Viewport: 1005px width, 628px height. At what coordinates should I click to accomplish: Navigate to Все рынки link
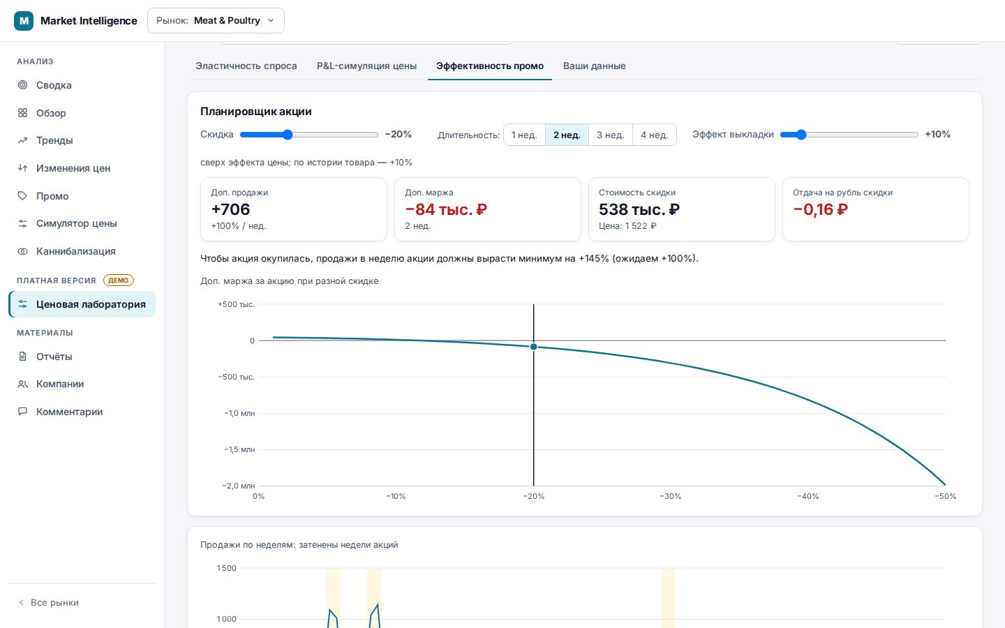(48, 602)
